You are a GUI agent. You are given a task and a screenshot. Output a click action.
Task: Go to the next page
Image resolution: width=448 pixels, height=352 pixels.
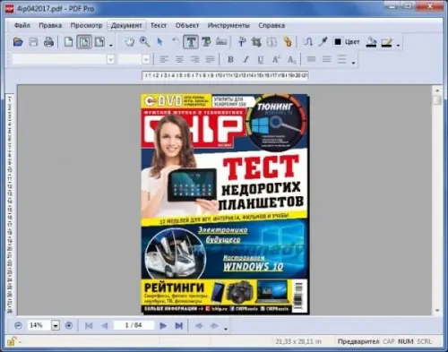[163, 325]
